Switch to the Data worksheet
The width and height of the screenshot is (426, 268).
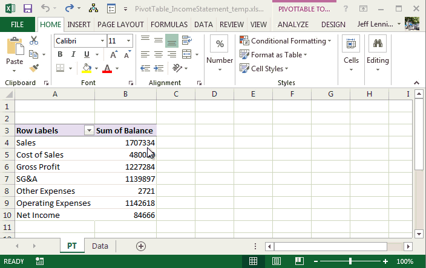[x=100, y=246]
